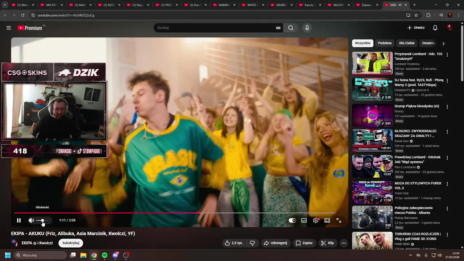Subscribe with Subskrybuj button
The width and height of the screenshot is (464, 261).
click(71, 243)
